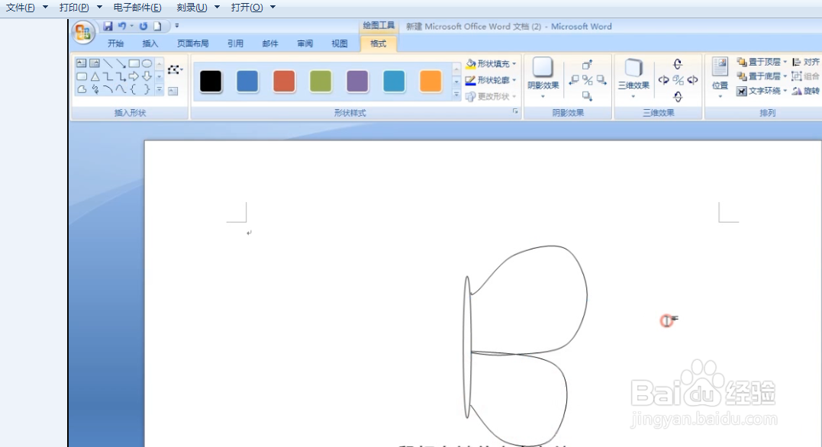The height and width of the screenshot is (447, 822).
Task: Select the Left Brace shape
Action: (134, 89)
